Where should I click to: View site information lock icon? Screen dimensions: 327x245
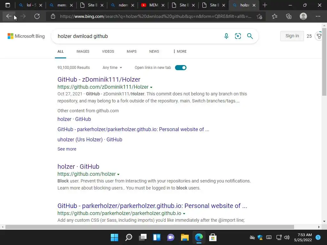click(53, 16)
